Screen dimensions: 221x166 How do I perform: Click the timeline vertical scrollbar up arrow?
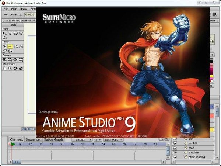(168, 145)
